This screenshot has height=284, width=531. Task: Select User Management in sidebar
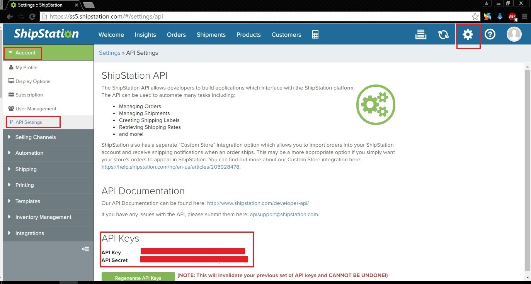tap(36, 109)
